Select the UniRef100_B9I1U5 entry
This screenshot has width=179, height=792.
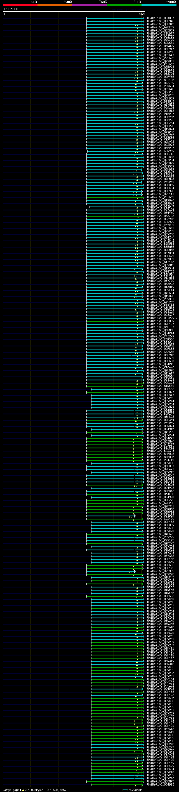161,80
